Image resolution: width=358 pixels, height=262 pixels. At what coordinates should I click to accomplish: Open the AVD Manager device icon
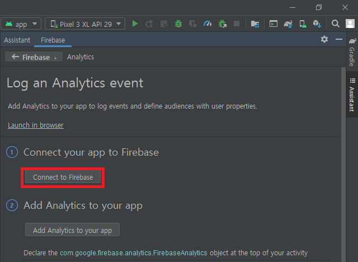(303, 24)
